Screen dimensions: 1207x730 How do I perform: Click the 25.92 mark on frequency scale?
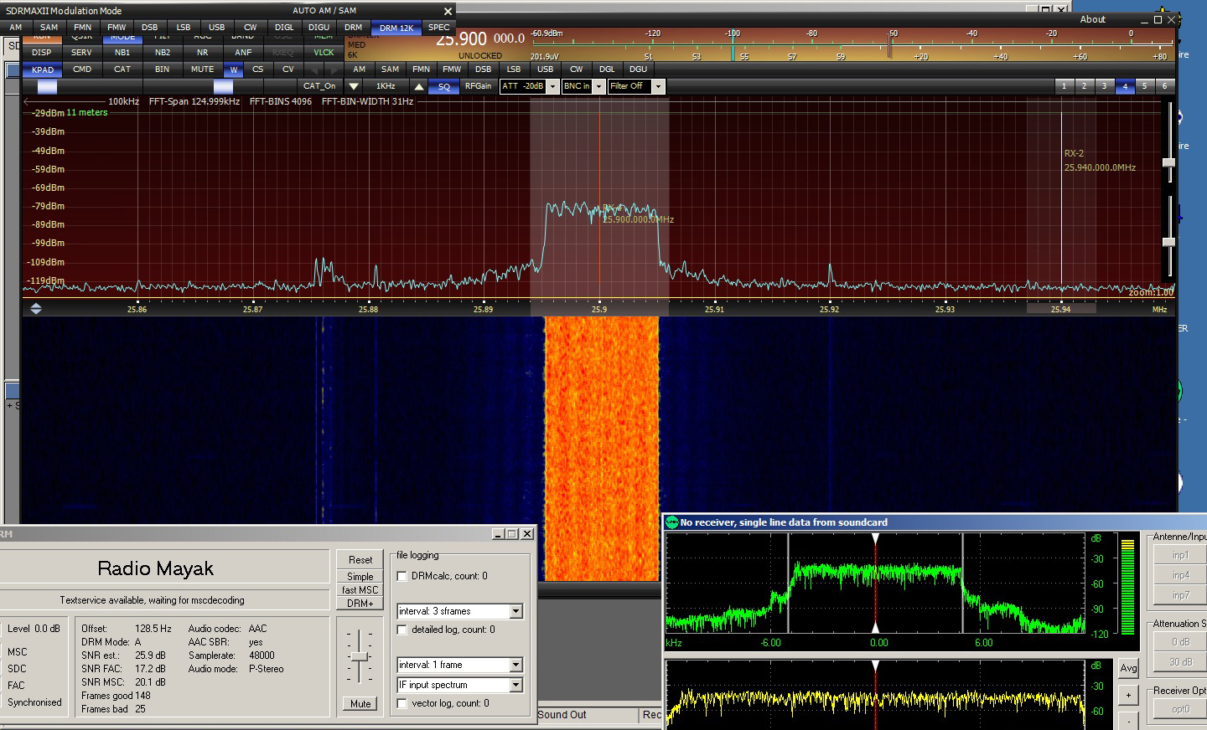tap(829, 309)
